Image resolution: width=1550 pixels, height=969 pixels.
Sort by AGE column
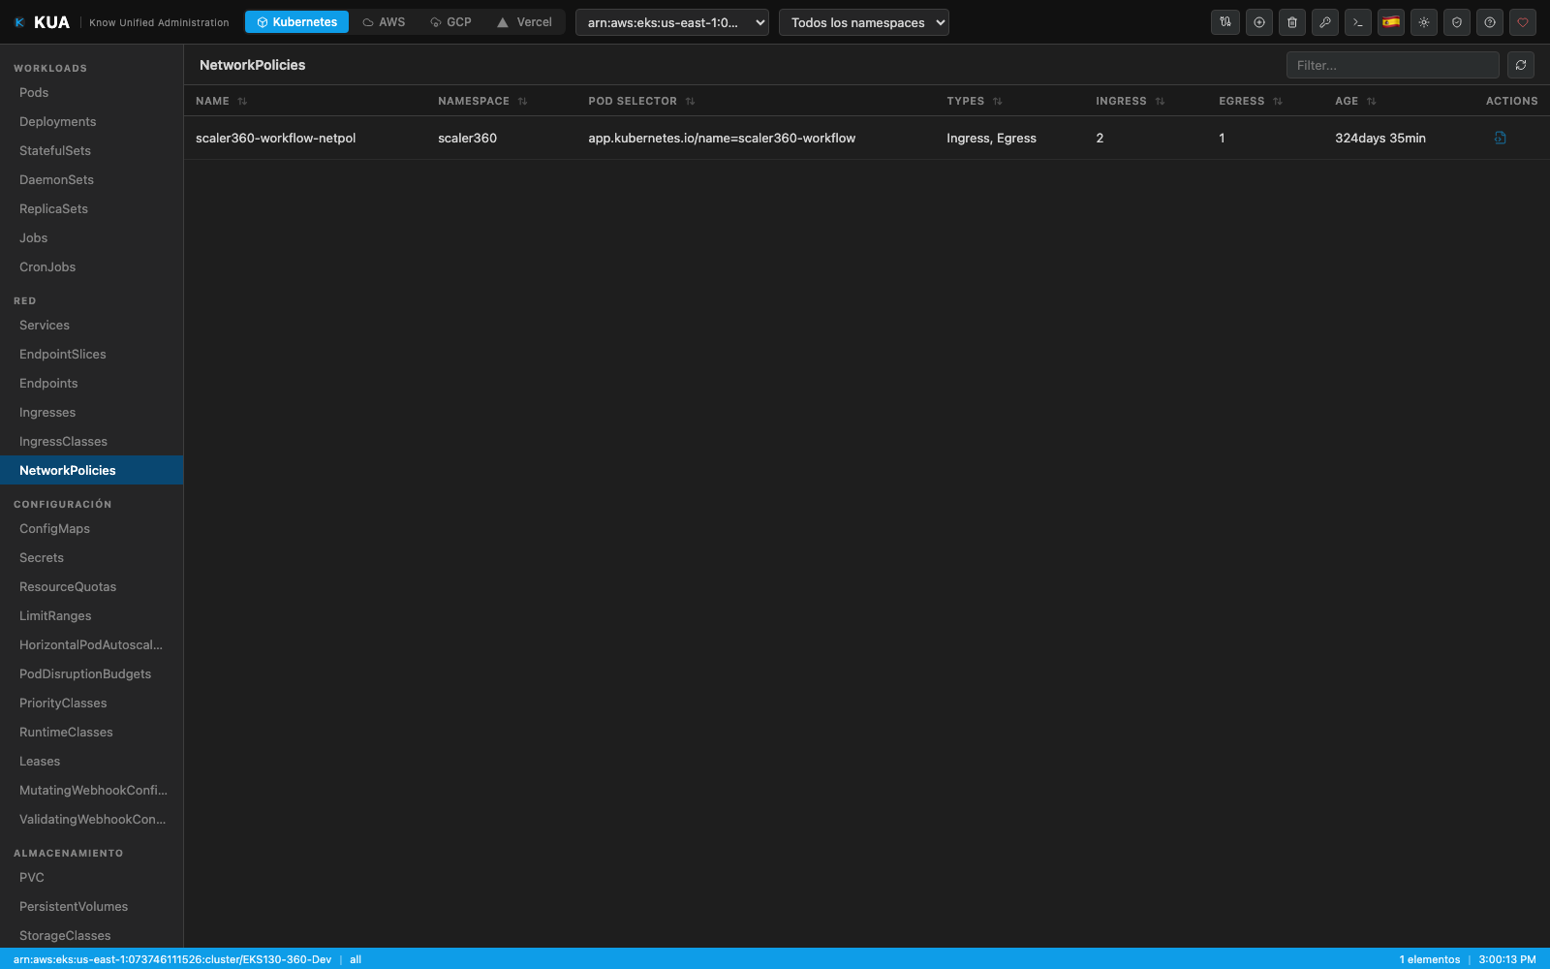point(1371,101)
